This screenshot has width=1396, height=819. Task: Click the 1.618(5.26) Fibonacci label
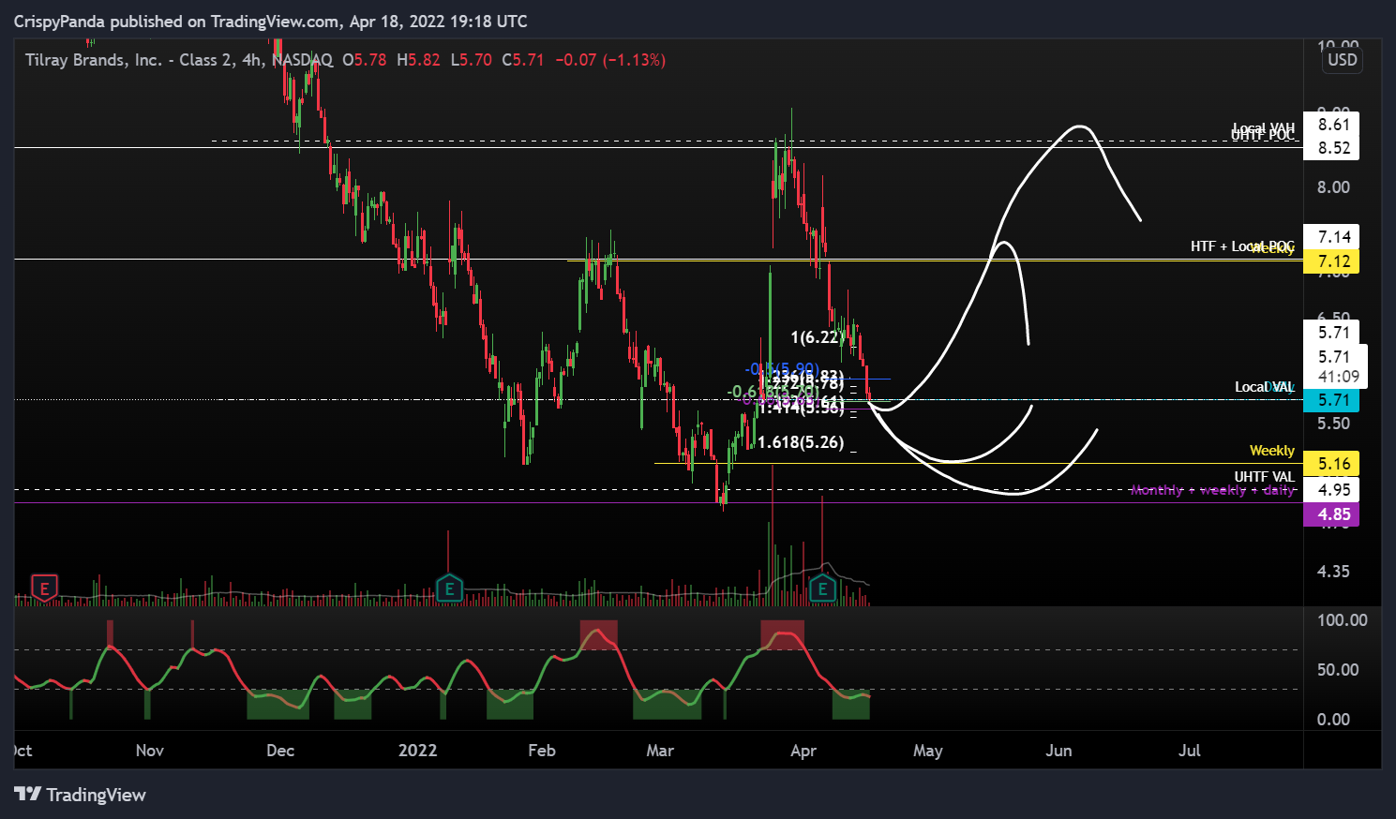coord(801,442)
